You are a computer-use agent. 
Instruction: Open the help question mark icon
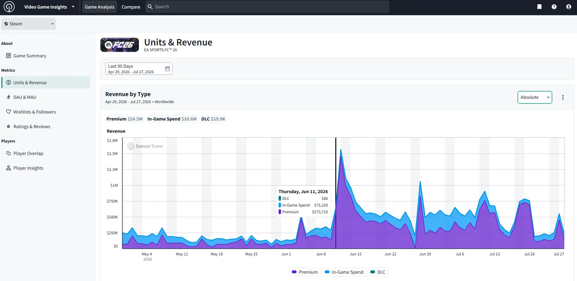point(554,7)
